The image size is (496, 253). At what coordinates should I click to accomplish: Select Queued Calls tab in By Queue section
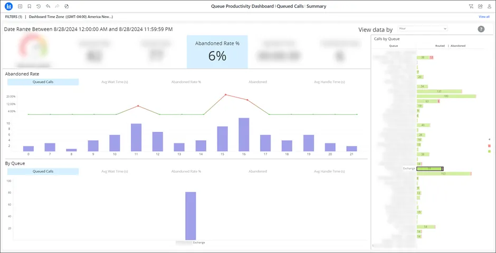[x=43, y=171]
